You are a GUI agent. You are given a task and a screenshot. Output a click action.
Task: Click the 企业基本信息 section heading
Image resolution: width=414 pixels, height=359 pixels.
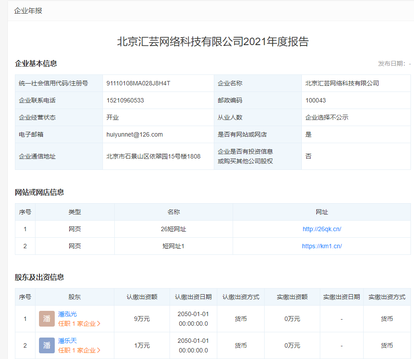click(x=36, y=63)
